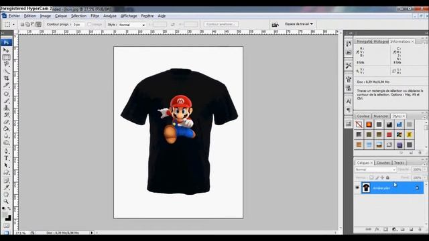Create a new adjustment layer
Screen dimensions: 429x241
pyautogui.click(x=394, y=230)
